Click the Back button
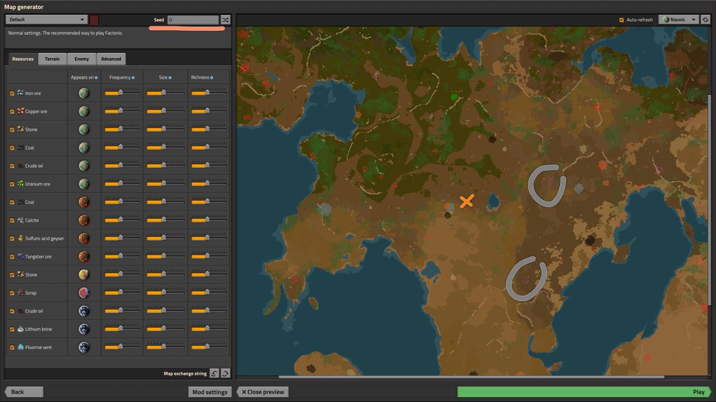Screen dimensions: 716x402 point(23,392)
